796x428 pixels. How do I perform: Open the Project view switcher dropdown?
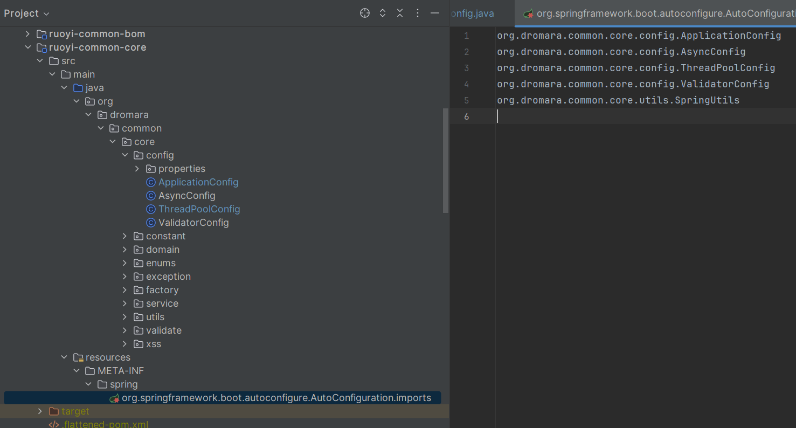tap(26, 13)
